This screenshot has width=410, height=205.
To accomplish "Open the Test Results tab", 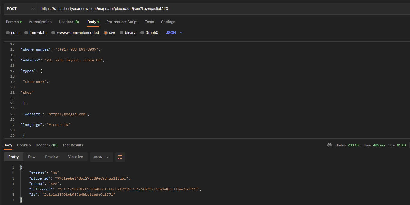I will [x=72, y=145].
